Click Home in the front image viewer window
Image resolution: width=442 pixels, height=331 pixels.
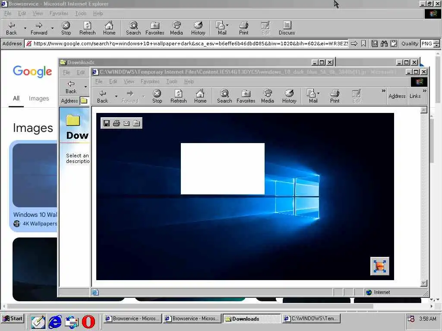coord(200,97)
